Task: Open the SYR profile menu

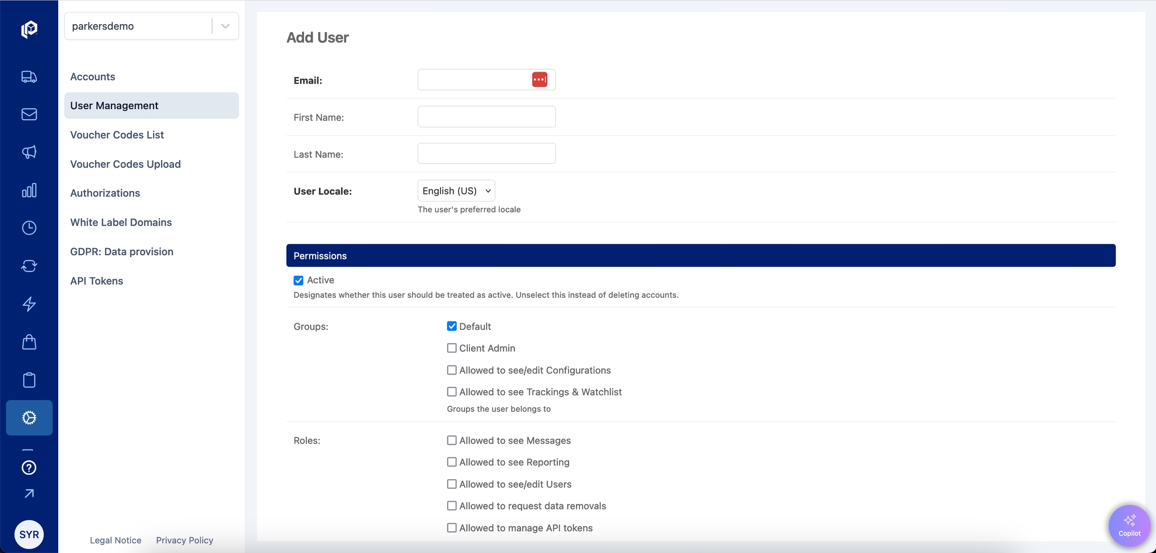Action: [x=29, y=534]
